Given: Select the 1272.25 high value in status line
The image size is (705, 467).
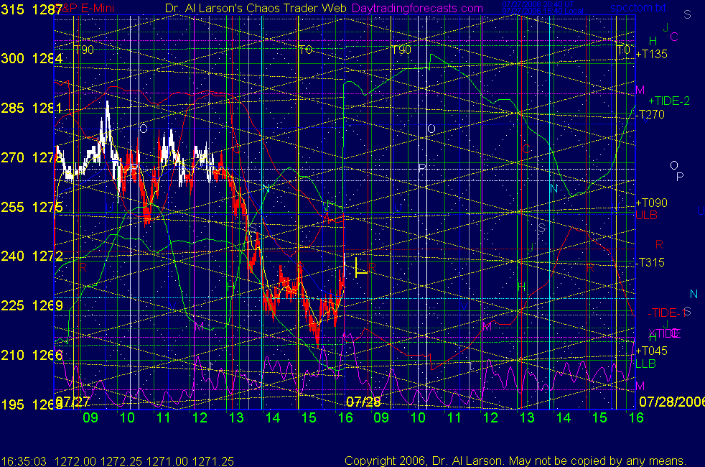Looking at the screenshot, I should 121,461.
